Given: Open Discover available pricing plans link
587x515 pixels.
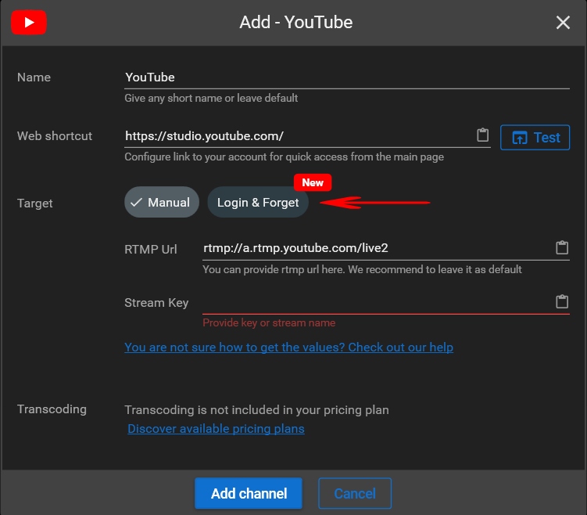Looking at the screenshot, I should [216, 428].
